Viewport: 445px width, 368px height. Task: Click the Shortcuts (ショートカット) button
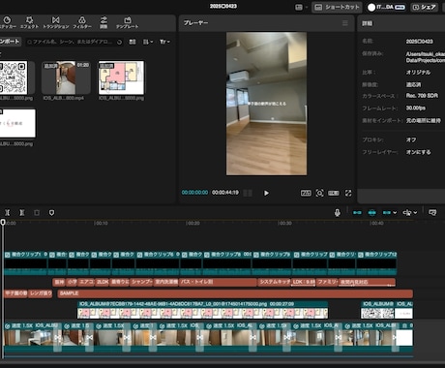pyautogui.click(x=337, y=7)
